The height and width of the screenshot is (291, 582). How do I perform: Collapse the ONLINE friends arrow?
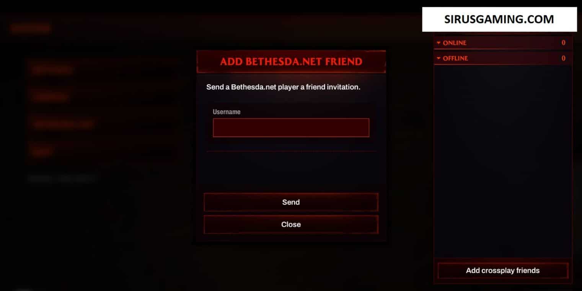tap(439, 43)
